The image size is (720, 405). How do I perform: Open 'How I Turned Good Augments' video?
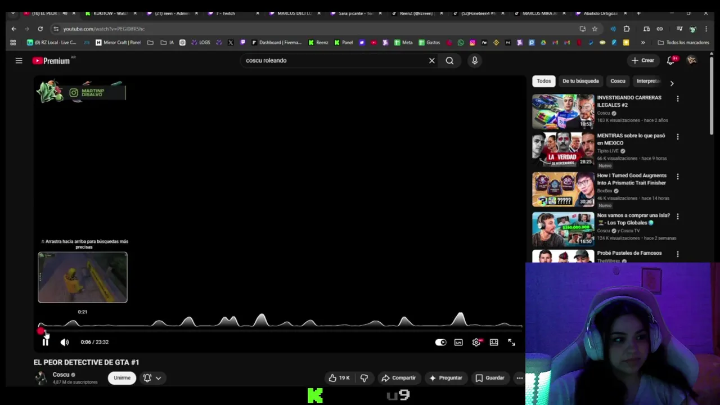tap(632, 179)
